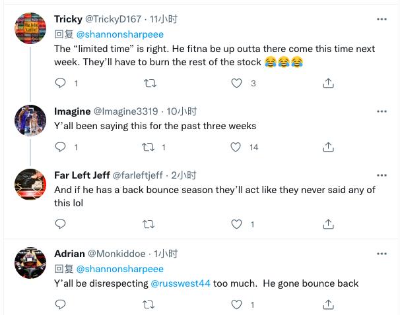Retweet Imagine's tweet with 1 retweet
Image resolution: width=400 pixels, height=315 pixels.
pos(150,147)
